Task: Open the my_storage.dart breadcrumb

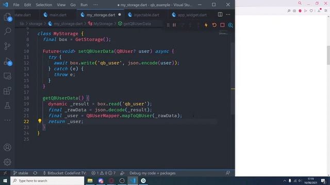Action: click(65, 24)
